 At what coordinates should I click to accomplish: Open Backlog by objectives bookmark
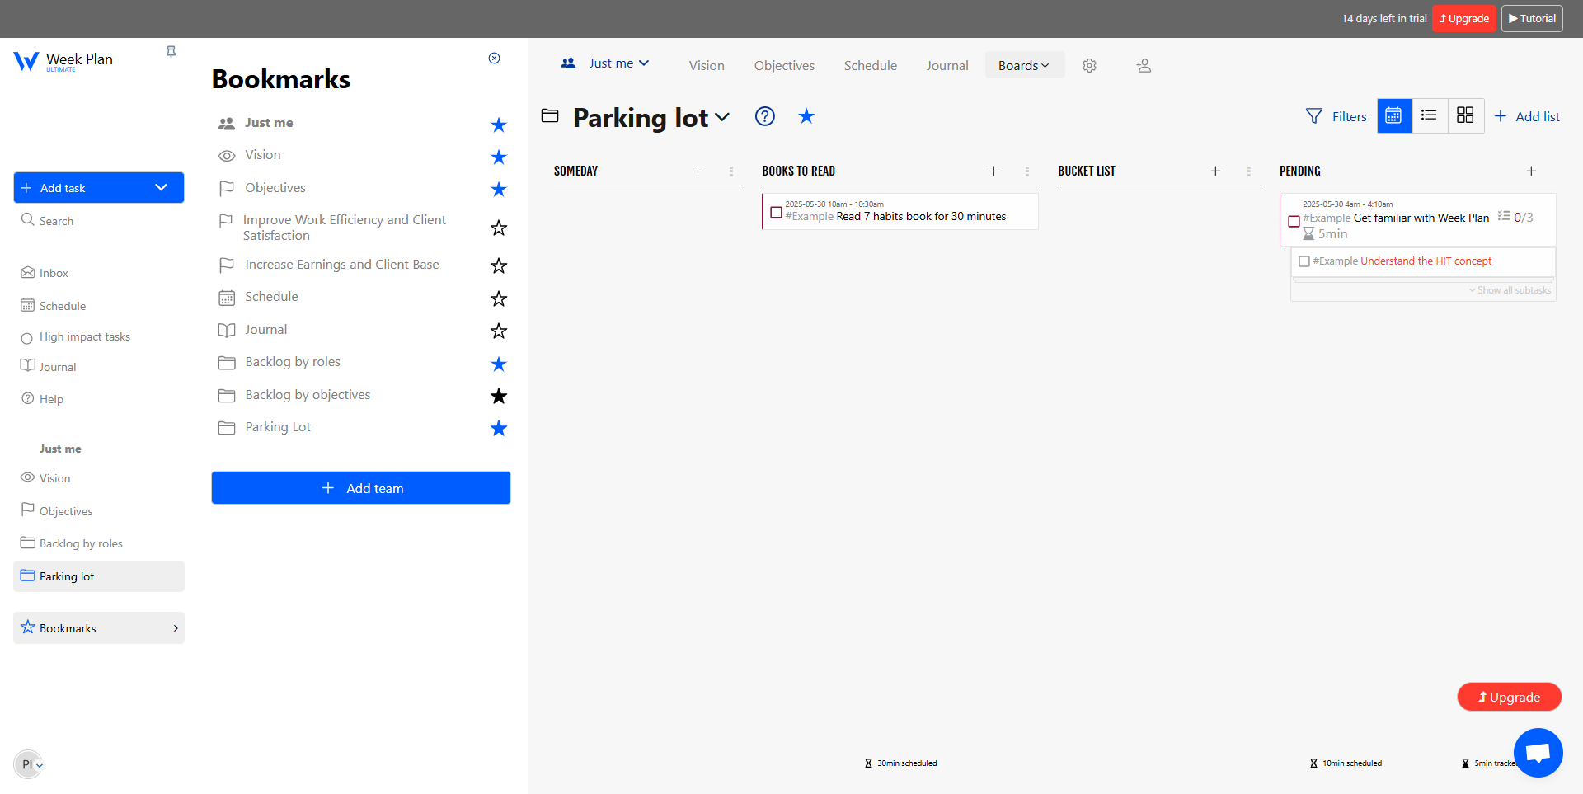308,395
